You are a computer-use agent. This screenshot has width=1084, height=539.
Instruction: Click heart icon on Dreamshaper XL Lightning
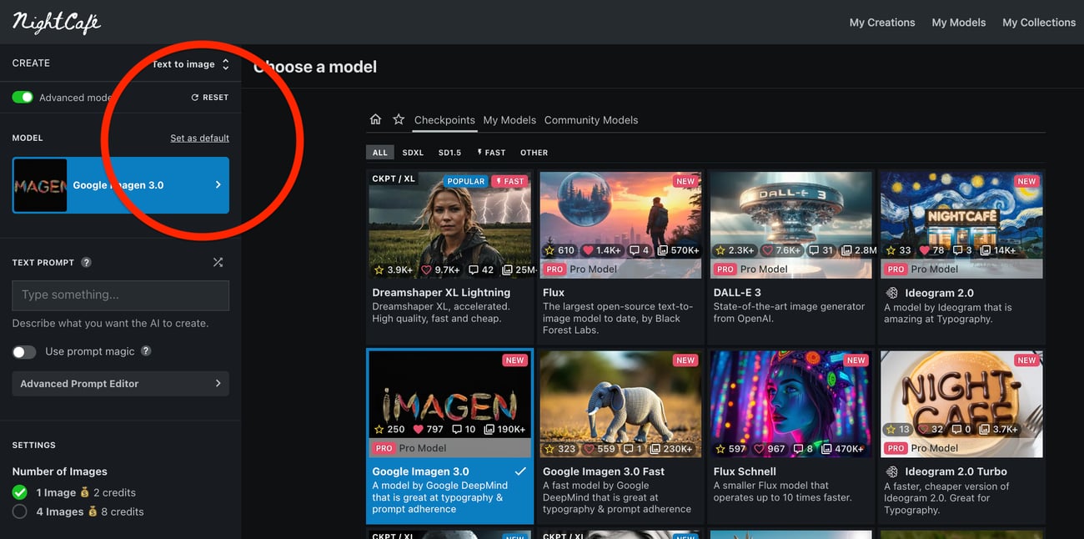click(x=426, y=269)
